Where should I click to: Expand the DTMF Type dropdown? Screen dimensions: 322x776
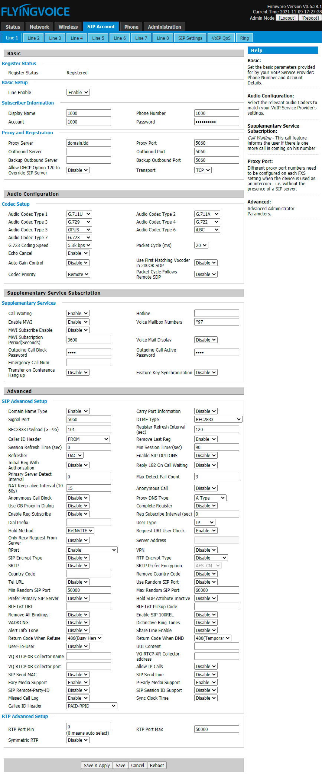tap(218, 419)
